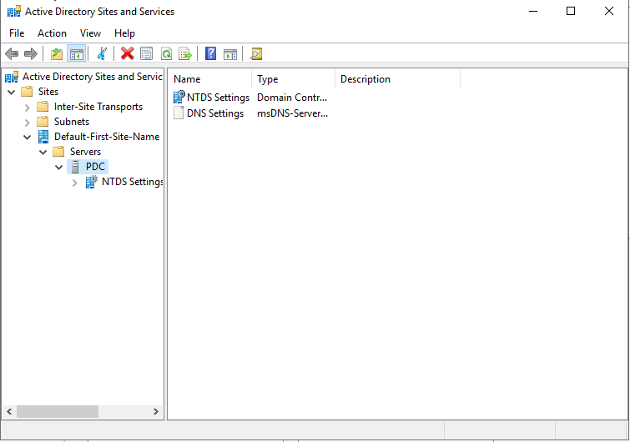630x442 pixels.
Task: Expand the NTDS Settings tree node
Action: point(75,183)
